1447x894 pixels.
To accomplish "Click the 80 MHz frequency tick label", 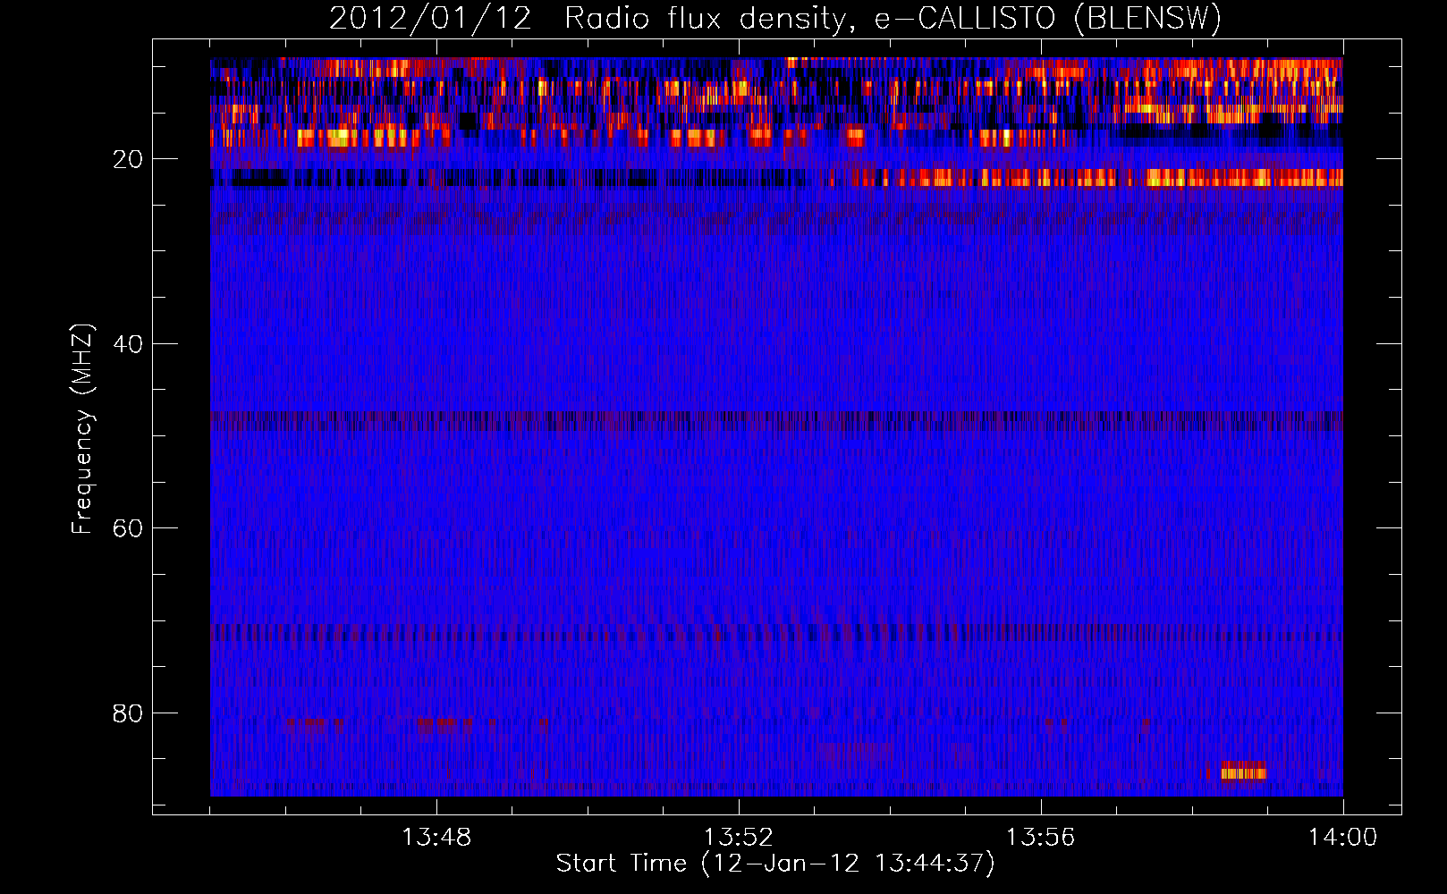I will pos(128,713).
